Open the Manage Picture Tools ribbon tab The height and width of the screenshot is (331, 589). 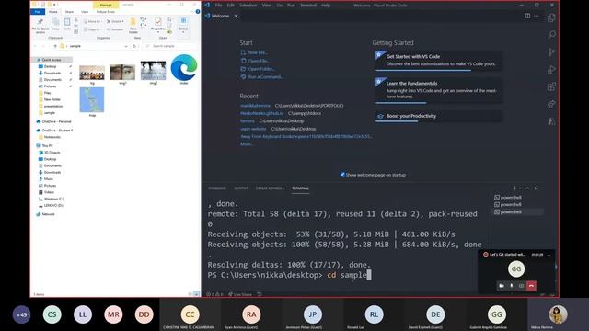coord(106,5)
